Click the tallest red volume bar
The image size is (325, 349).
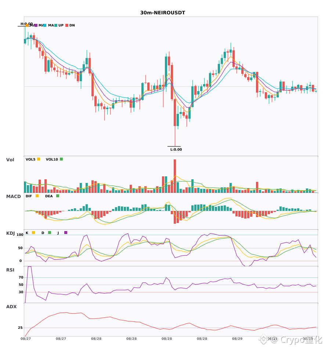tap(175, 176)
